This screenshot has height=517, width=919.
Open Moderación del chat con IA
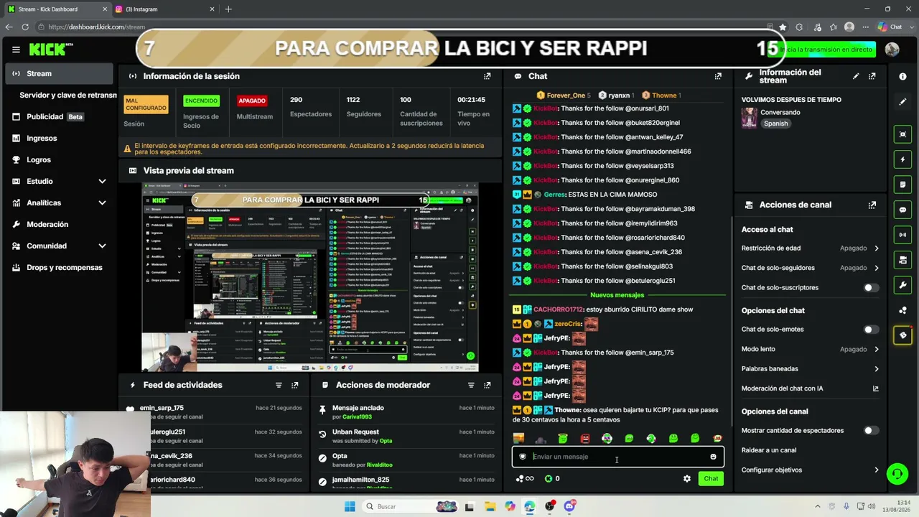click(x=811, y=388)
